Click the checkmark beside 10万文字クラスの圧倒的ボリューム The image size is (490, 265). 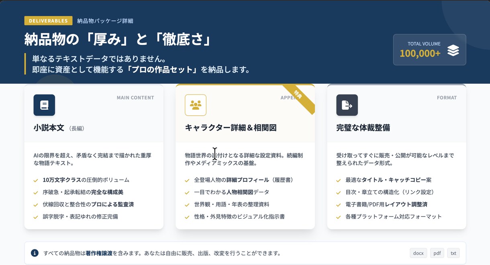[x=36, y=181]
